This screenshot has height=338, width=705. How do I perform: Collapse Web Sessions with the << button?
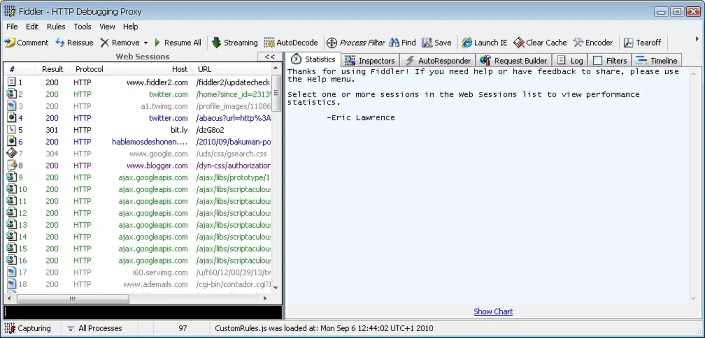(270, 57)
